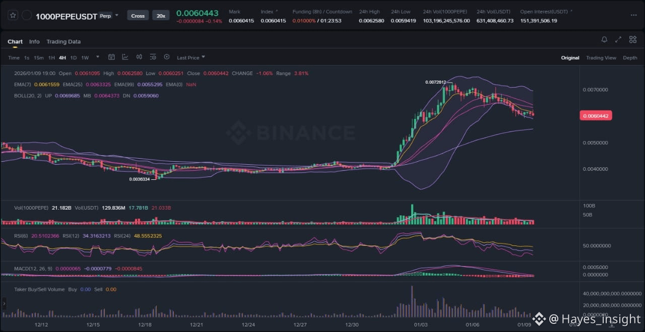Switch to the Info tab
Screen dimensions: 645x332
pos(34,42)
